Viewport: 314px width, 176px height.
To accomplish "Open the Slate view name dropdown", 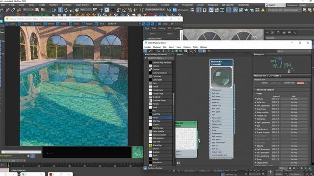I will coord(293,51).
